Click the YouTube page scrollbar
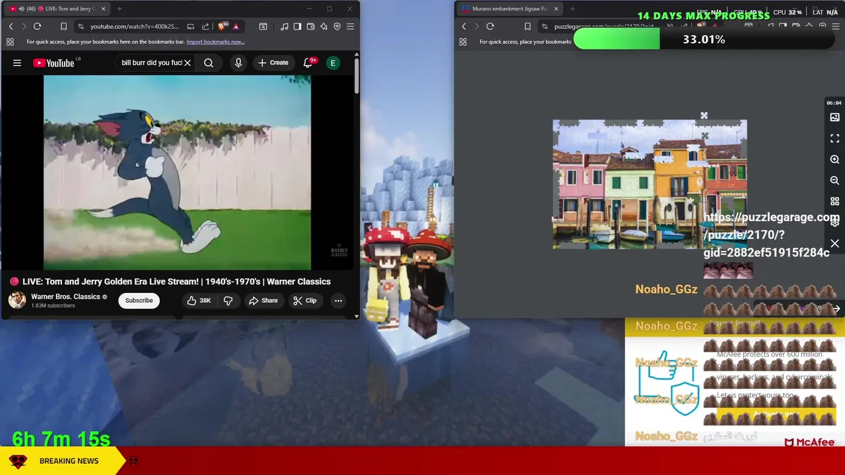 coord(356,77)
